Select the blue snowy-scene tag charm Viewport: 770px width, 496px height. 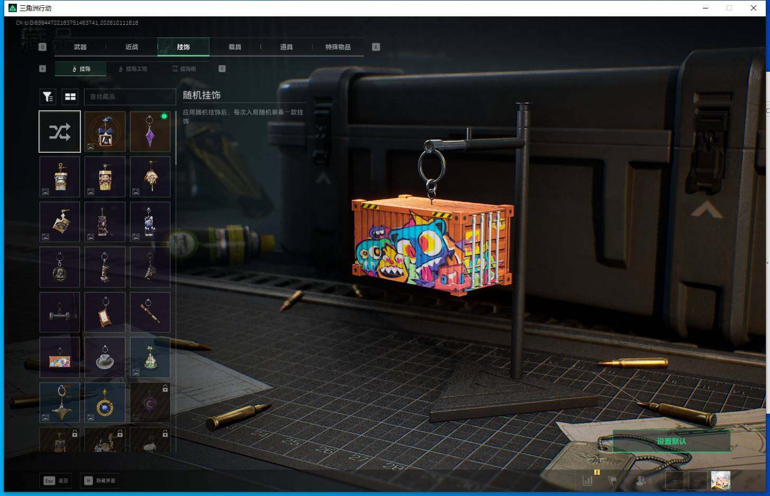pos(150,222)
